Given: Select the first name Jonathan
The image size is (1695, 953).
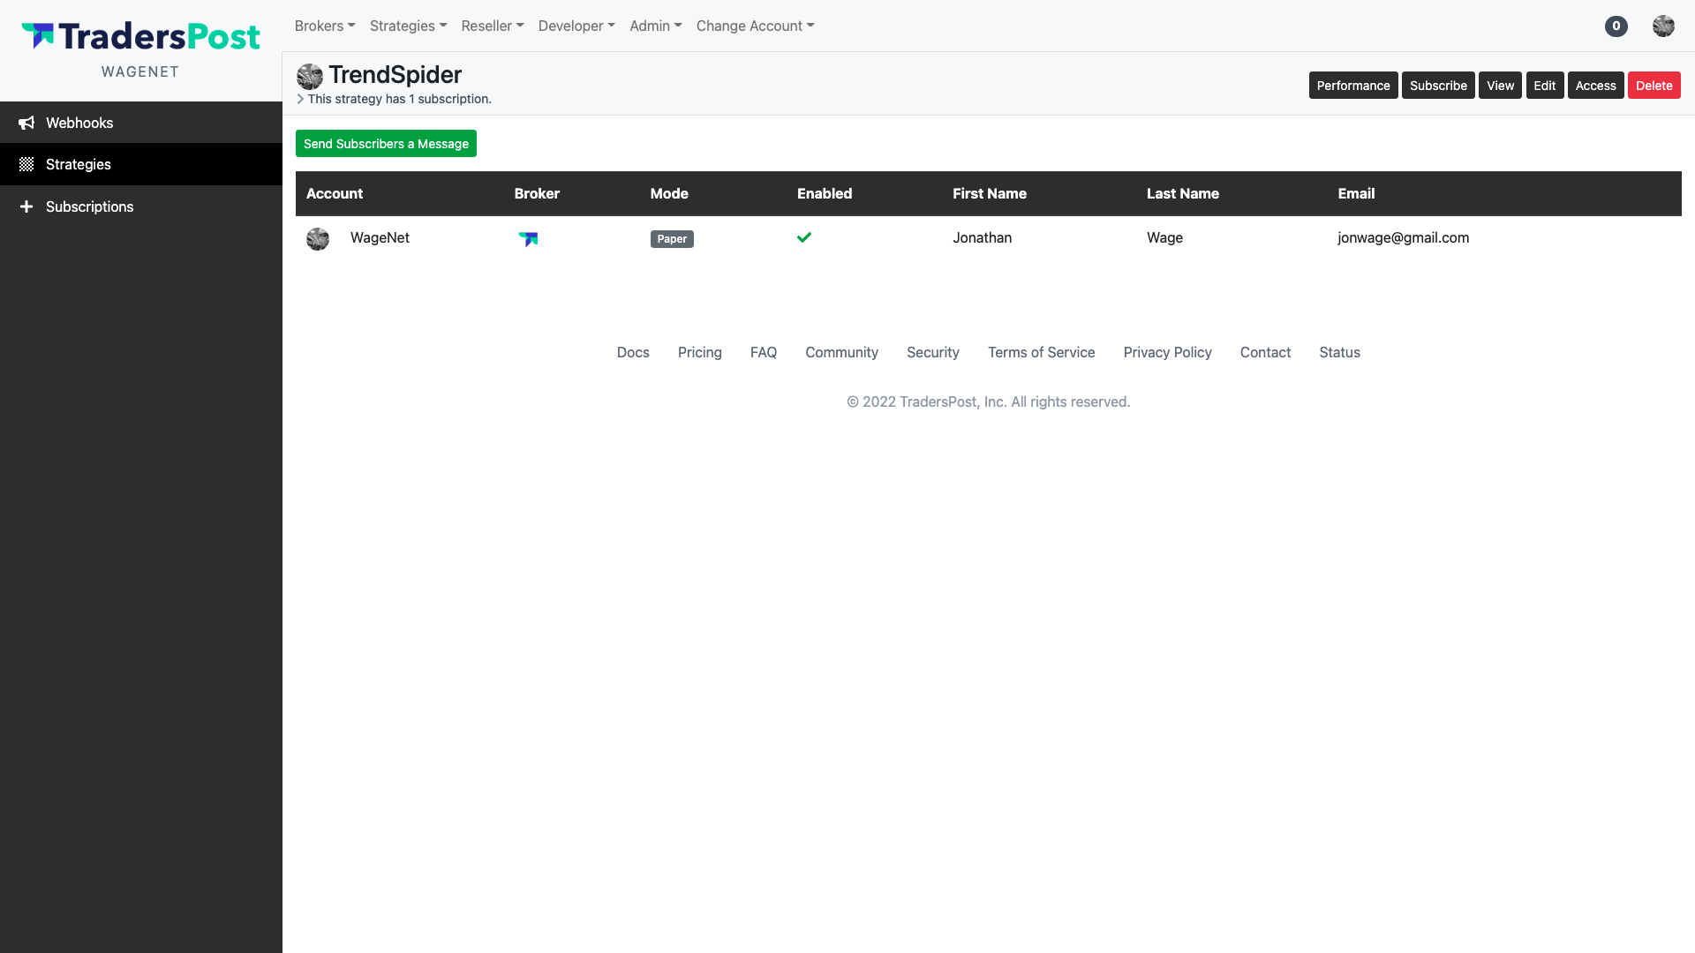Looking at the screenshot, I should coord(982,237).
